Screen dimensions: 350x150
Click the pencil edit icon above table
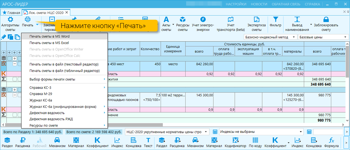[4, 37]
